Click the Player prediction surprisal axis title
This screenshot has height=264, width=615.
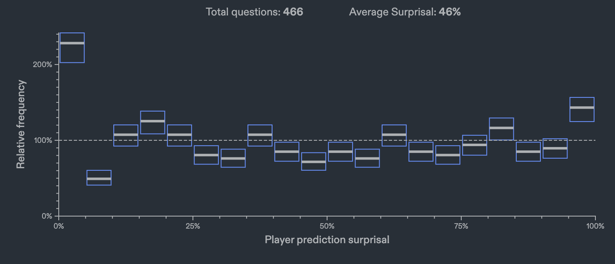327,240
